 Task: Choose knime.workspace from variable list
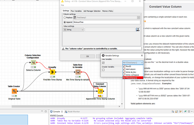(x=133, y=75)
